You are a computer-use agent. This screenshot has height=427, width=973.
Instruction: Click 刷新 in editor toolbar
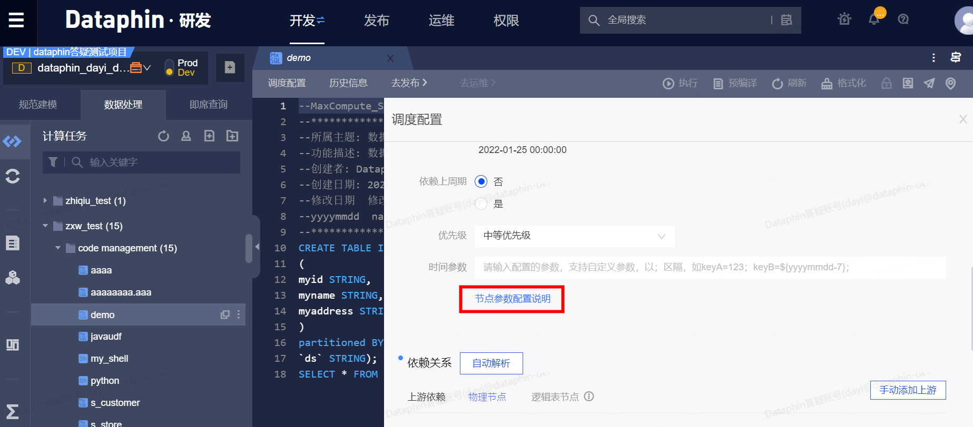[x=789, y=83]
